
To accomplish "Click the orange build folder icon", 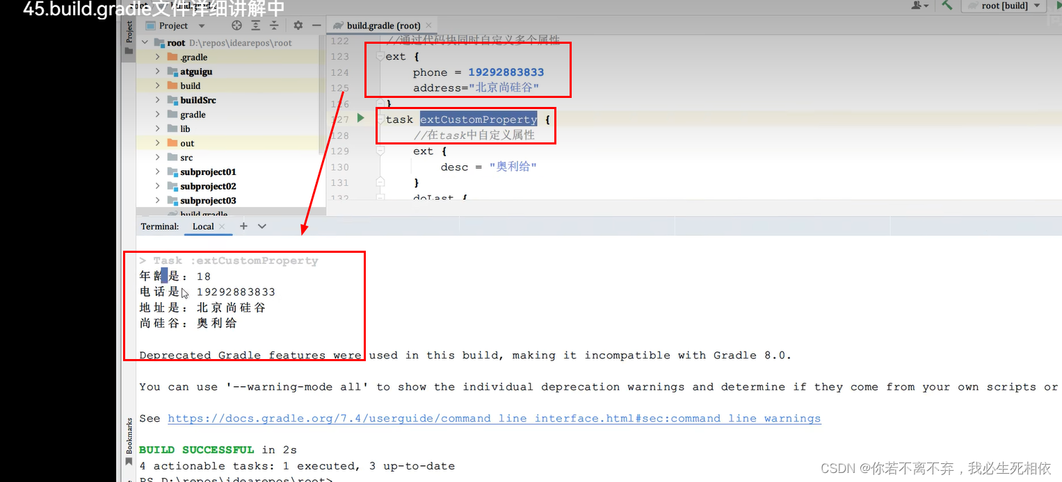I will click(172, 86).
